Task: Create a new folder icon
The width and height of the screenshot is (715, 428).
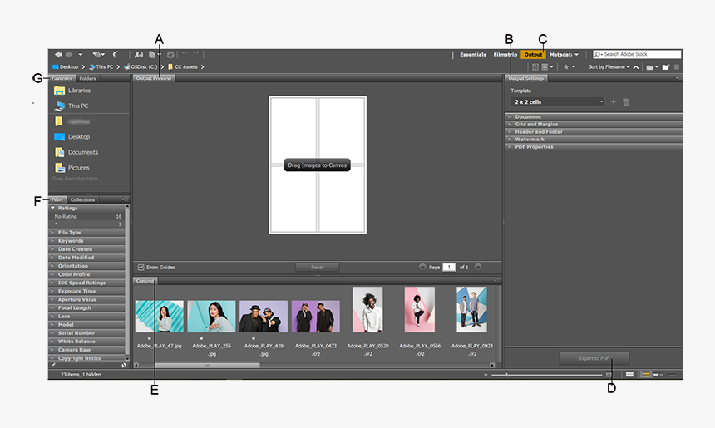Action: click(666, 67)
